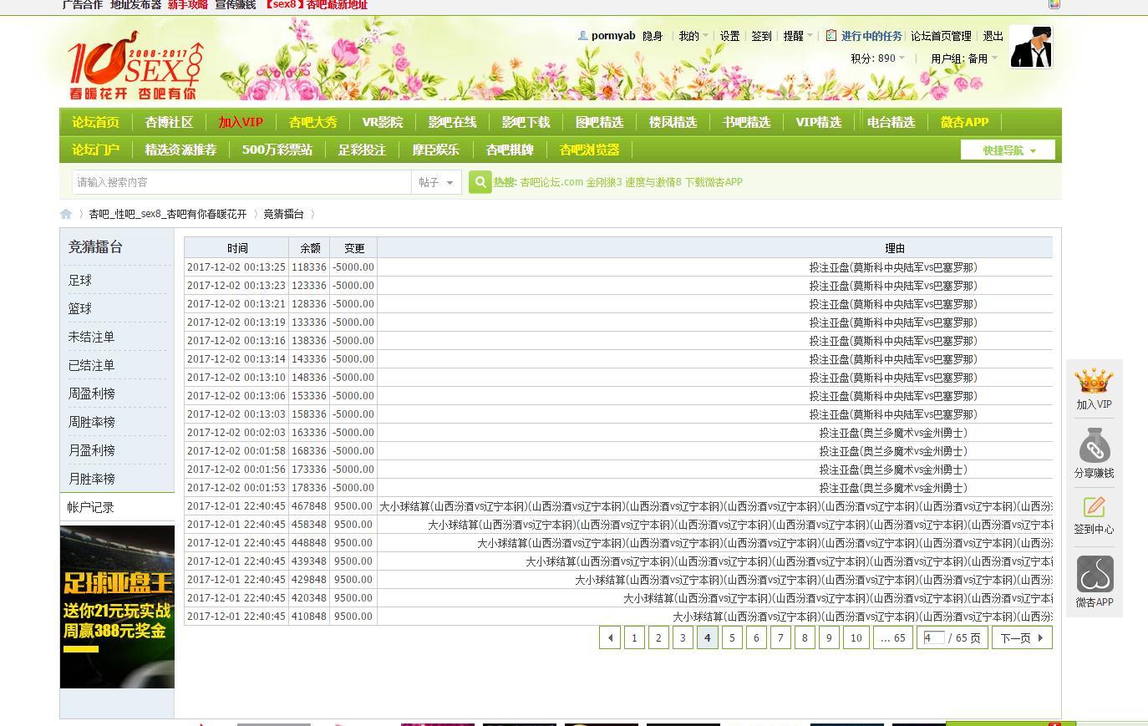Open the 快捷导航 quick navigation dropdown
Screen dimensions: 1148x726
point(1008,150)
